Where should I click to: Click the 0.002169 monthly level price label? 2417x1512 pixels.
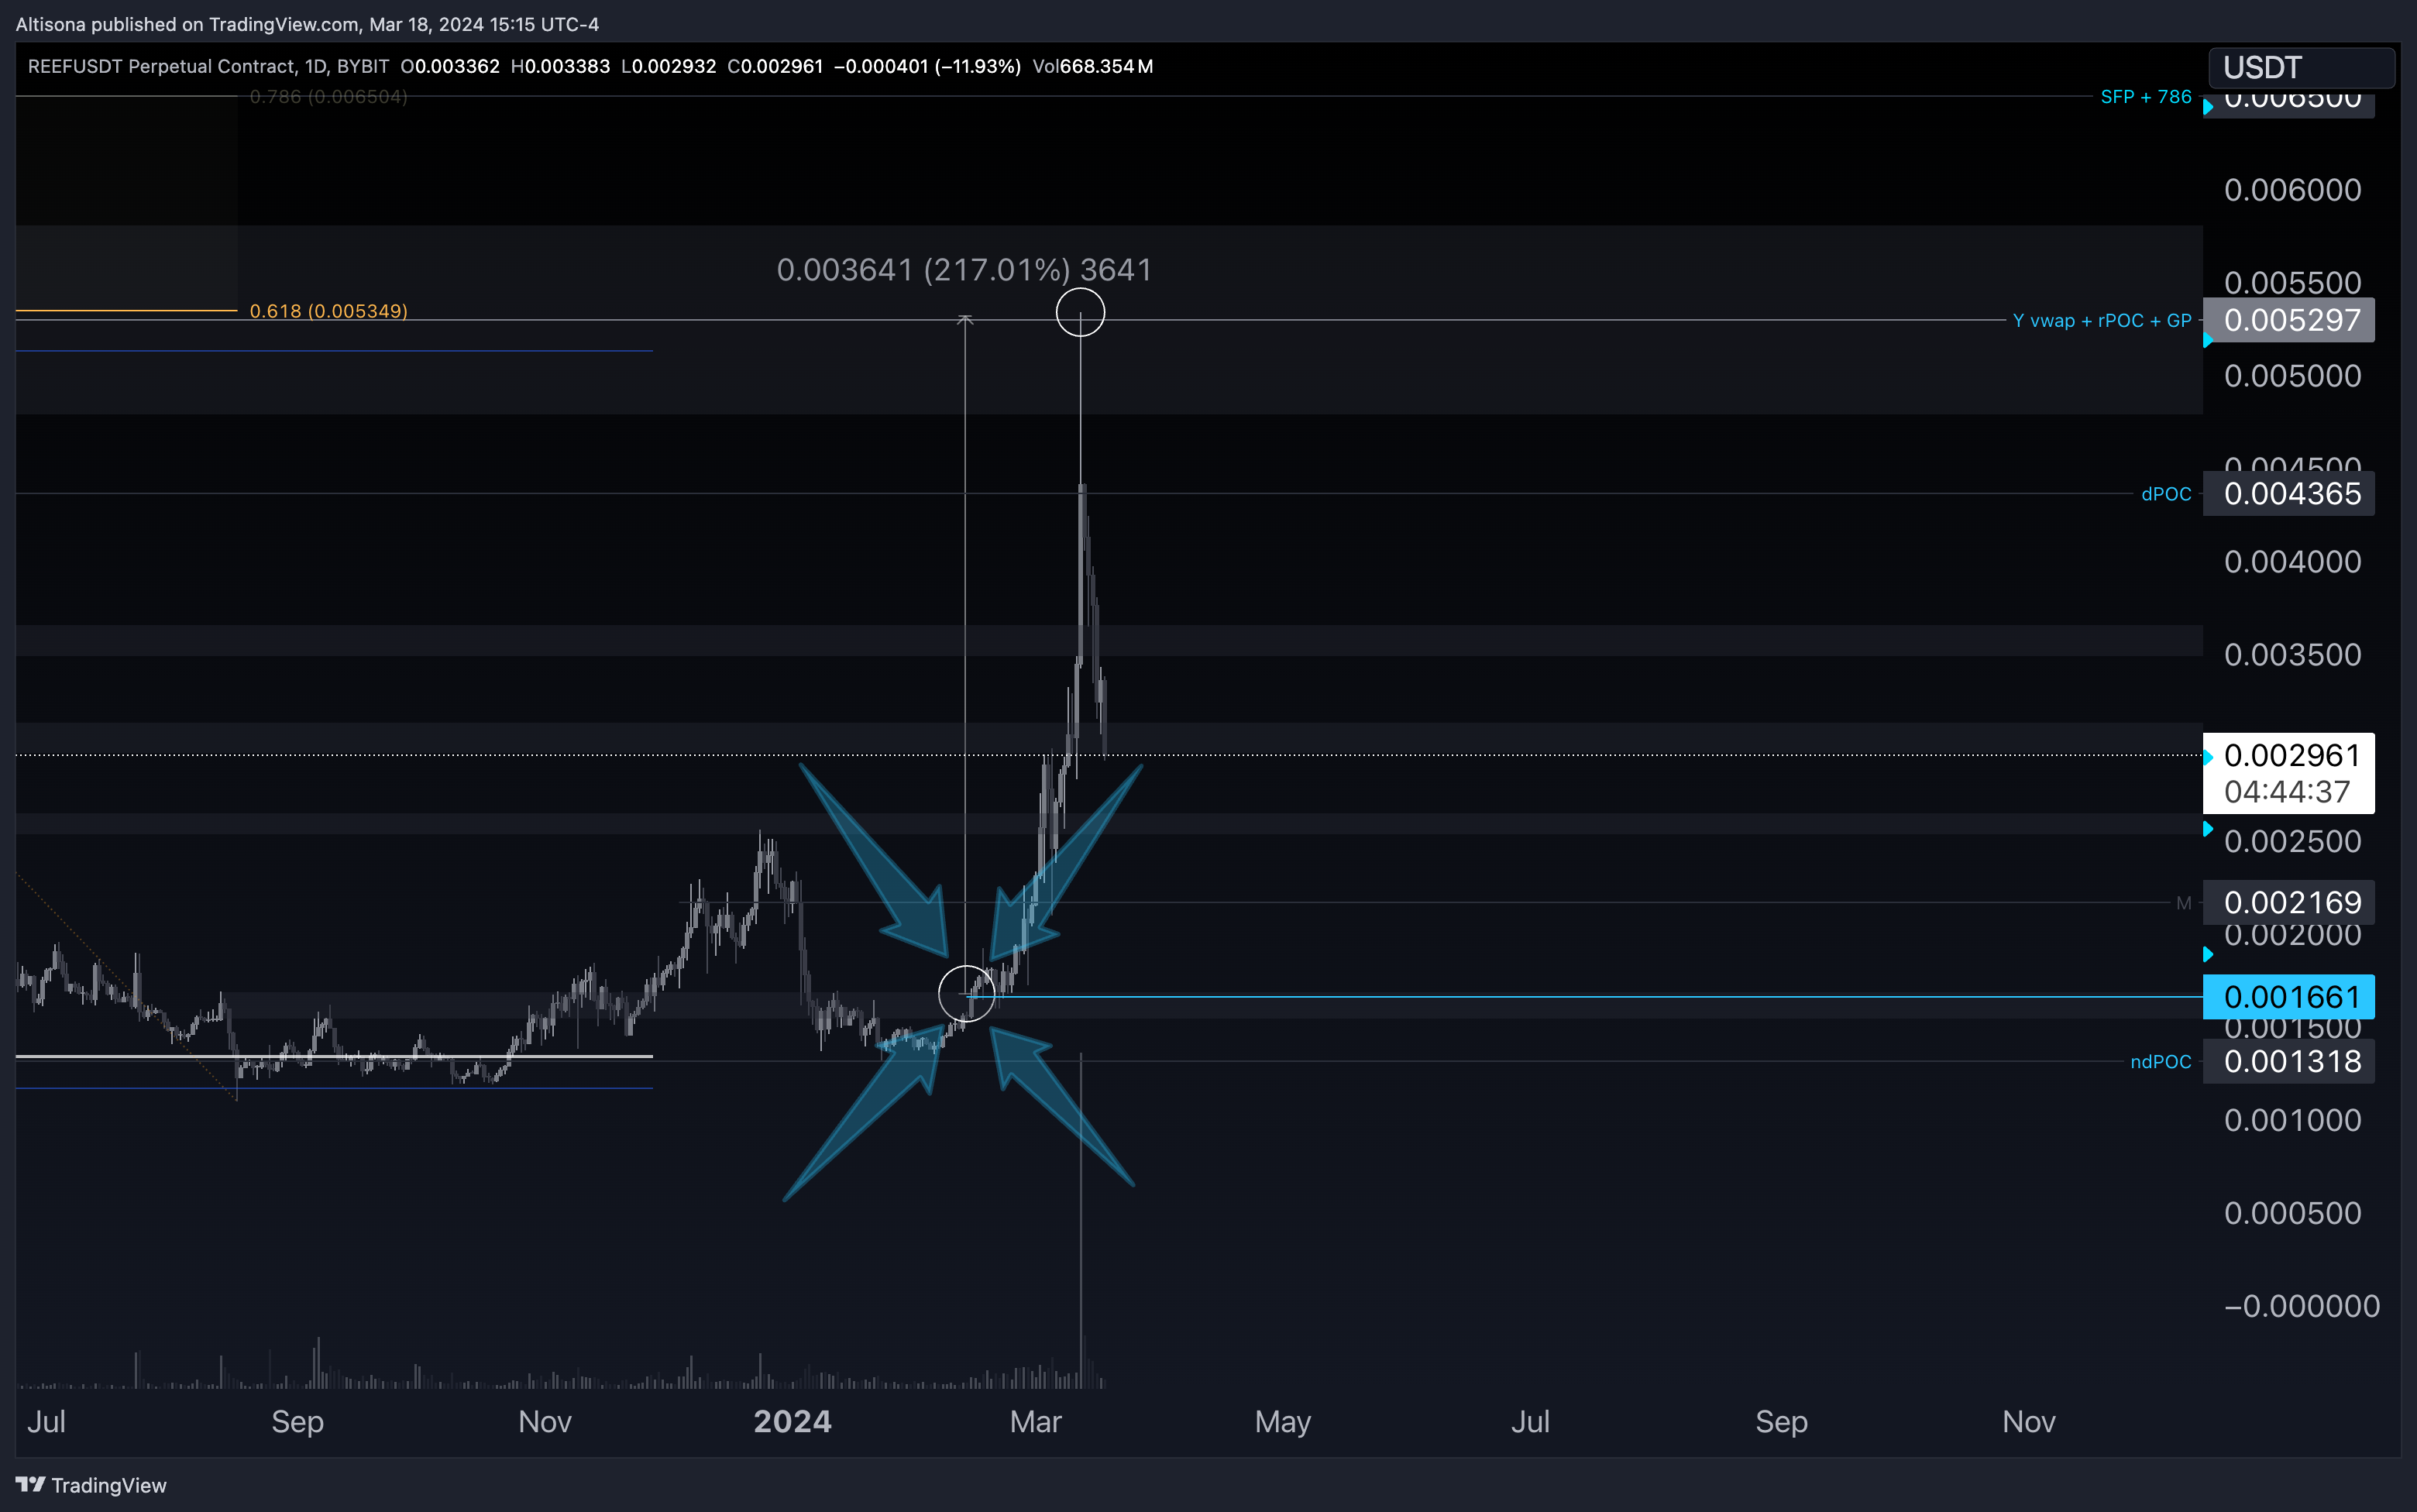[x=2289, y=902]
